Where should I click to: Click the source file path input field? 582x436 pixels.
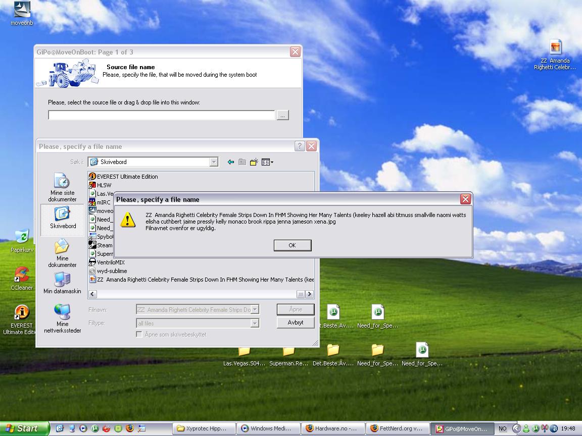[x=162, y=115]
